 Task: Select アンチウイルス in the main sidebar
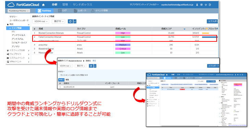pyautogui.click(x=19, y=35)
